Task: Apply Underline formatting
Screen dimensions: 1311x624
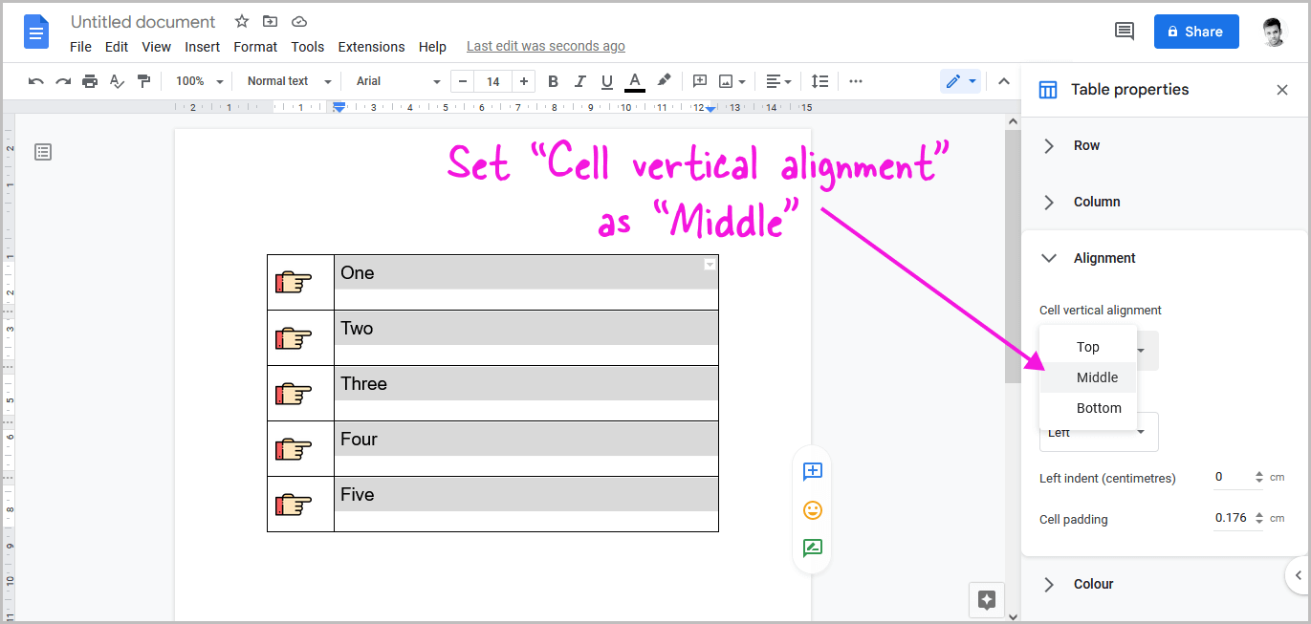Action: click(x=606, y=81)
